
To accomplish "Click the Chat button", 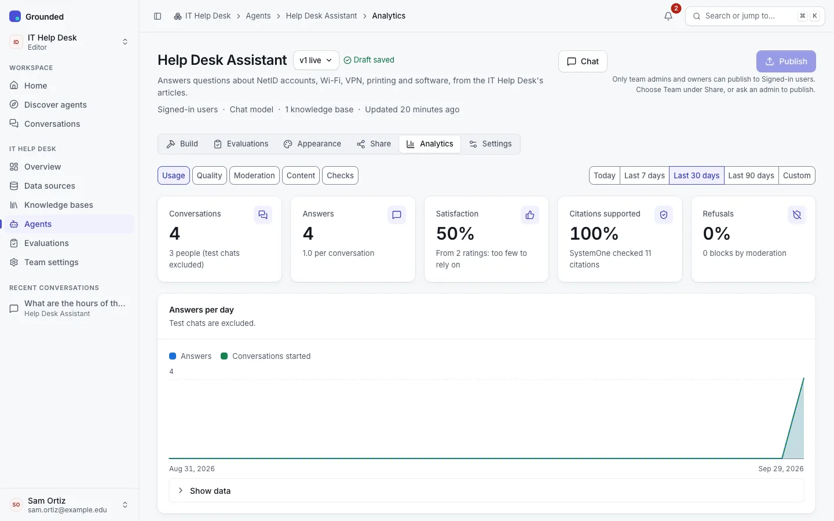I will pyautogui.click(x=583, y=61).
